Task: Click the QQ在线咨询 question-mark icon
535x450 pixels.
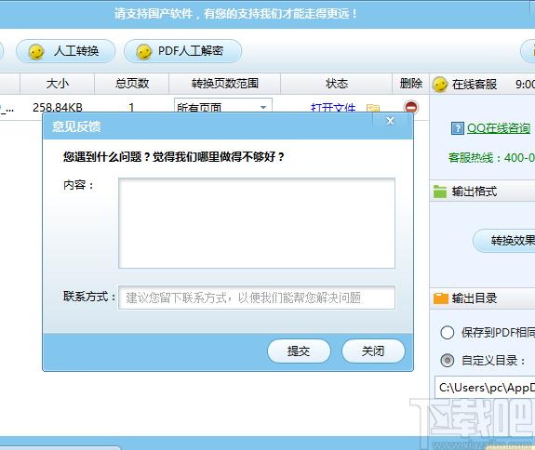Action: pyautogui.click(x=458, y=128)
